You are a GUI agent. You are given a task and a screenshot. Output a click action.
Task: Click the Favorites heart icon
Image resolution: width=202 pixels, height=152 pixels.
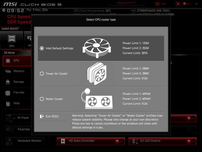pos(10,130)
